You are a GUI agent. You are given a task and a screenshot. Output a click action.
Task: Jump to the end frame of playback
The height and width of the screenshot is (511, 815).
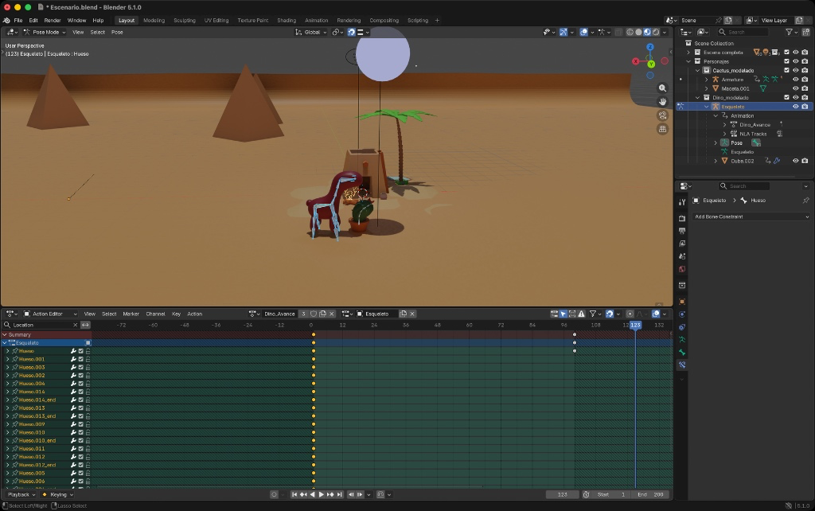tap(340, 494)
